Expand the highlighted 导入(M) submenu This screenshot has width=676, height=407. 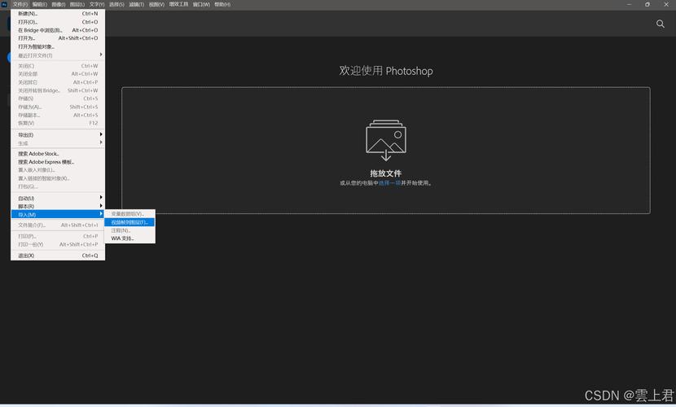[x=58, y=214]
